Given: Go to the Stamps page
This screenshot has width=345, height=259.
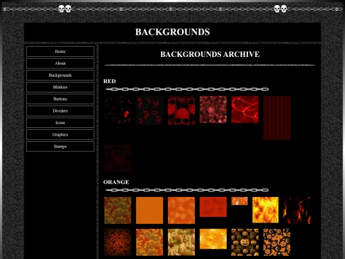Looking at the screenshot, I should coord(60,146).
